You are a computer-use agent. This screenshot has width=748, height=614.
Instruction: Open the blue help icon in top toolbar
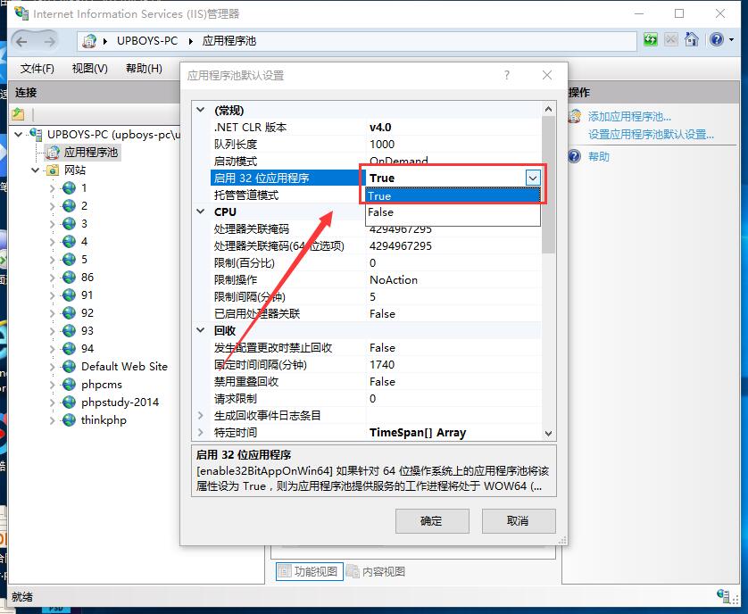pos(716,39)
